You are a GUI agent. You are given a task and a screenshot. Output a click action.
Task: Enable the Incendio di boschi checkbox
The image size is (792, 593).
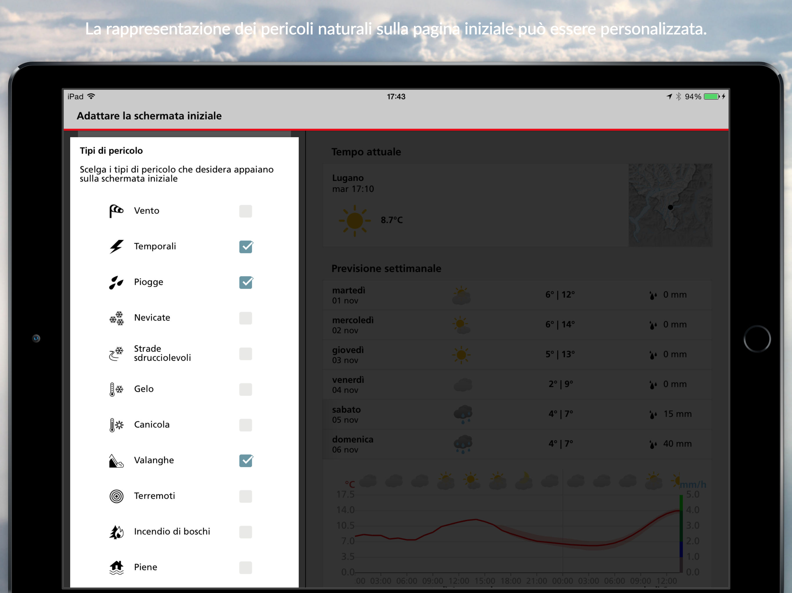pos(246,532)
